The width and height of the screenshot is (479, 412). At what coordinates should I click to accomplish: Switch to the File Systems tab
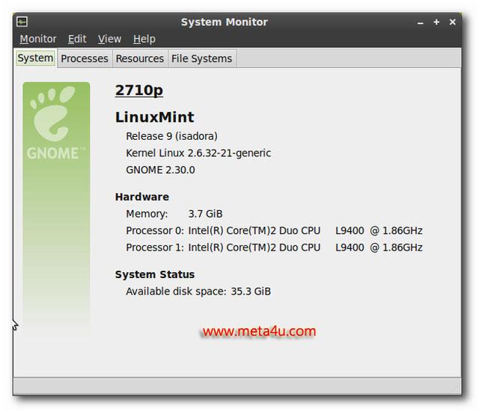201,58
